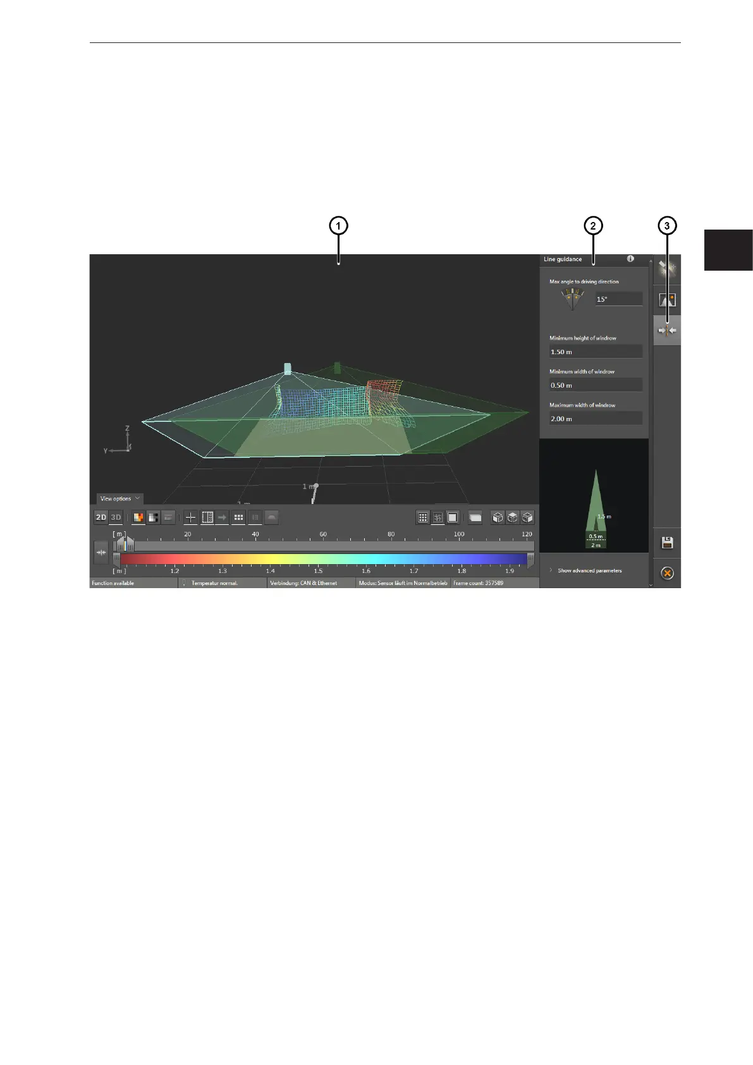This screenshot has height=1065, width=753.
Task: Toggle the wireframe mesh view icon
Action: pyautogui.click(x=438, y=518)
